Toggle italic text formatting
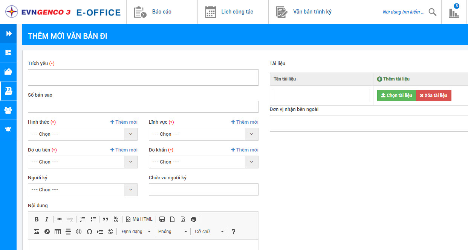Image resolution: width=468 pixels, height=250 pixels. click(47, 219)
